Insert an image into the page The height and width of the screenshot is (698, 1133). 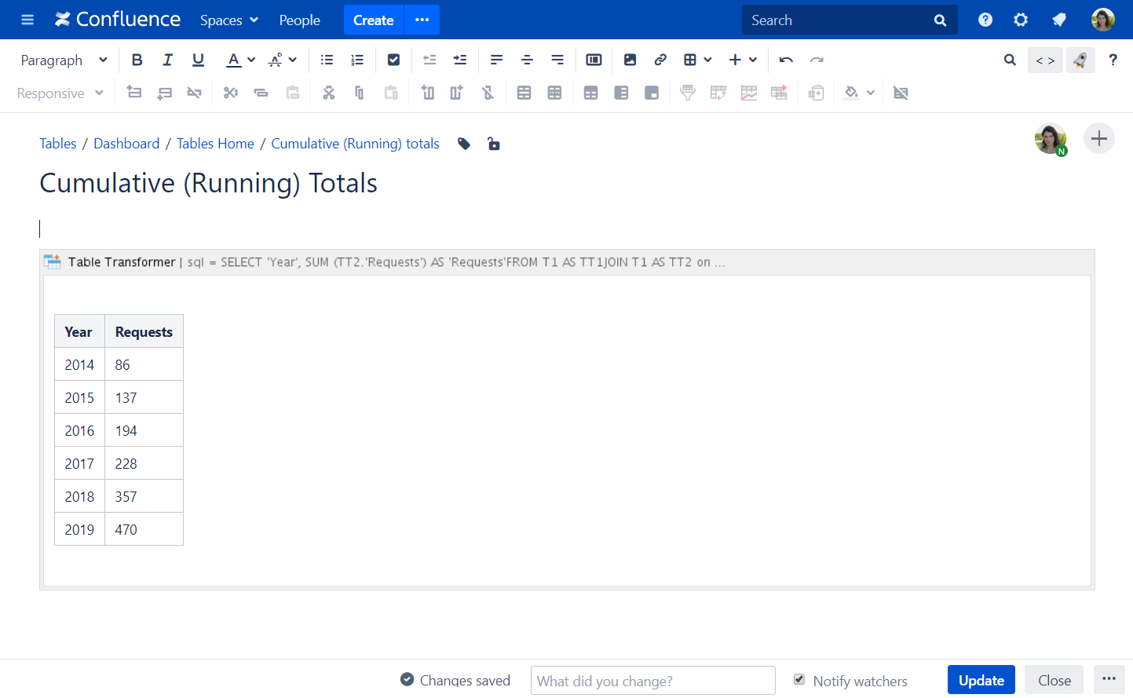[630, 60]
